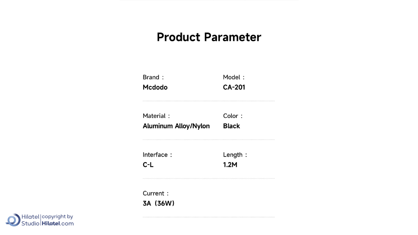This screenshot has width=418, height=235.
Task: Click the 1.2M length value
Action: (230, 165)
